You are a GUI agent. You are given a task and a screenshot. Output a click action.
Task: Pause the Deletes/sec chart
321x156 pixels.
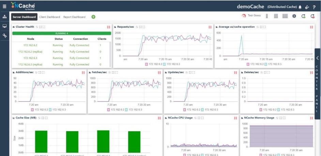click(x=311, y=73)
